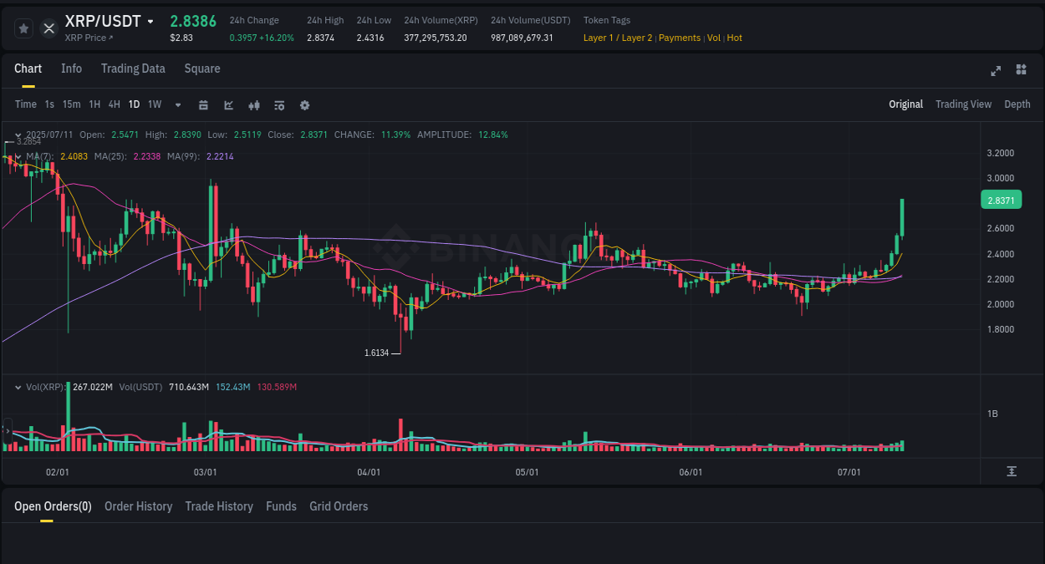Open additional timeframe options dropdown
This screenshot has height=564, width=1045.
click(x=177, y=104)
